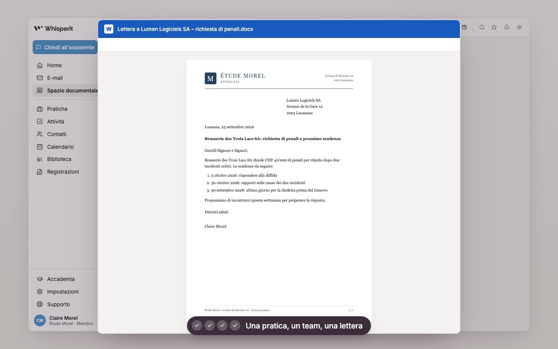Open E-mail via its envelope icon

click(x=40, y=78)
